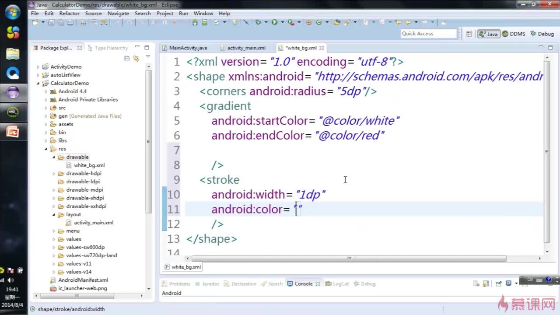Switch to the Type Hierarchy tab
The image size is (560, 315).
coord(108,48)
